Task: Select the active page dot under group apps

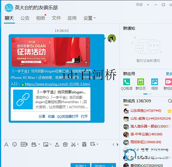Action: (x=145, y=94)
